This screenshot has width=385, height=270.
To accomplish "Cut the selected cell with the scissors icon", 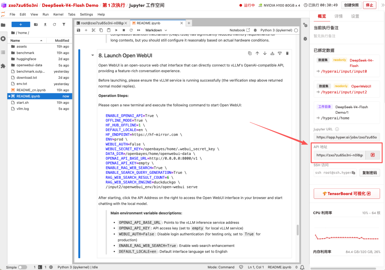I will pyautogui.click(x=93, y=30).
